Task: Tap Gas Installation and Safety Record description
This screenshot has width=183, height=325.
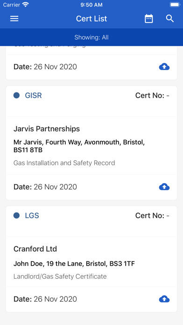Action: point(64,163)
